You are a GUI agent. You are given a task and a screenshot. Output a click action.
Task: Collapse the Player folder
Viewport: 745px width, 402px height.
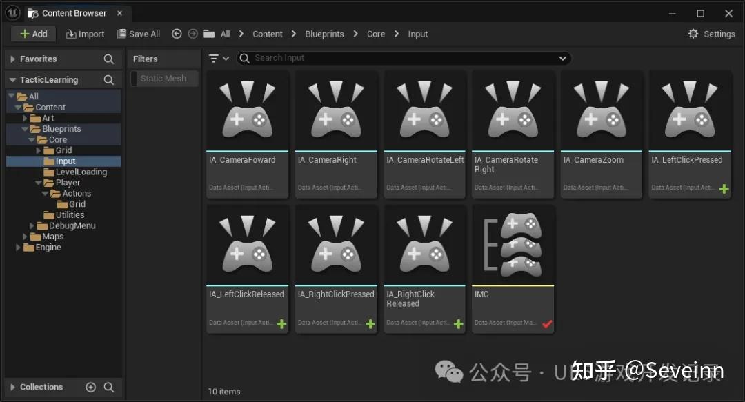point(39,183)
